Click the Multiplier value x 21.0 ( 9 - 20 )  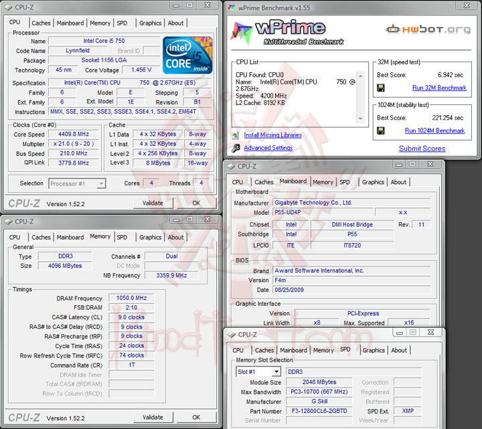(74, 144)
